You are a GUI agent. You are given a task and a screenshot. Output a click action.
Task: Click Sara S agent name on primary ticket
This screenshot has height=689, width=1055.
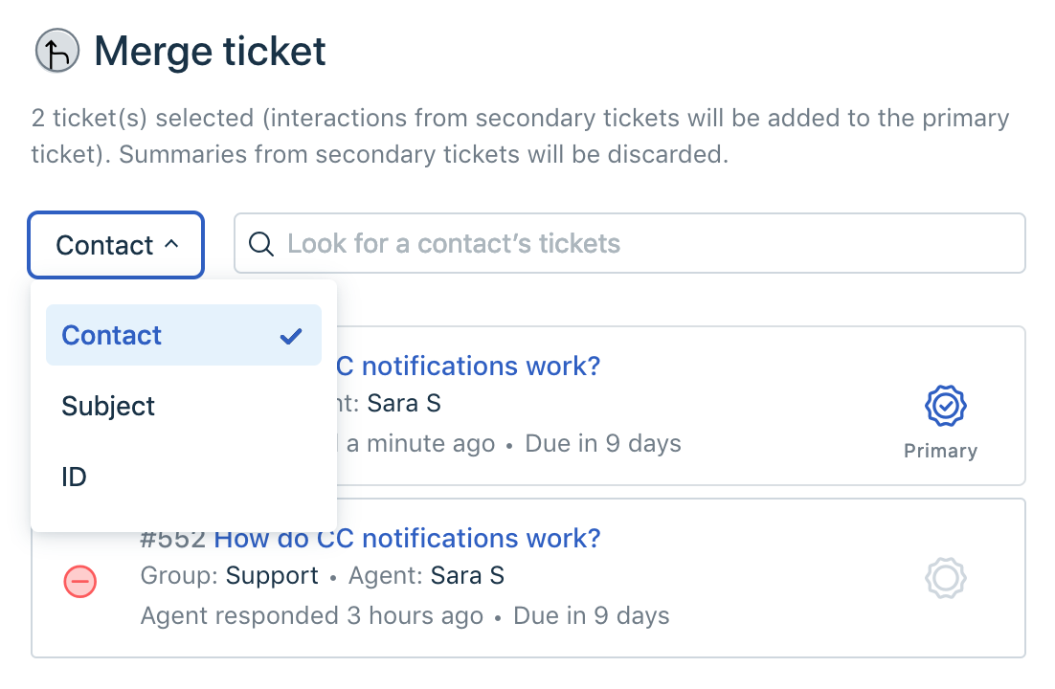tap(404, 403)
